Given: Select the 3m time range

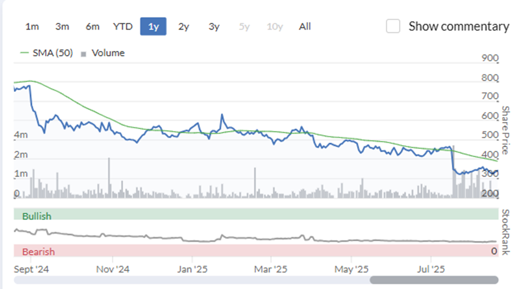Looking at the screenshot, I should pyautogui.click(x=62, y=27).
